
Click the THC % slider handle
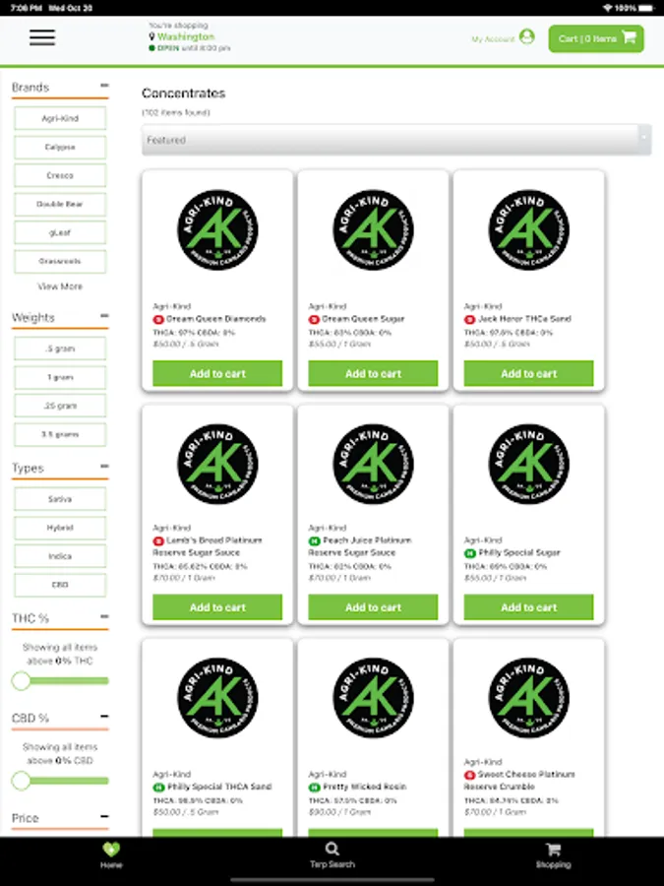(x=21, y=681)
